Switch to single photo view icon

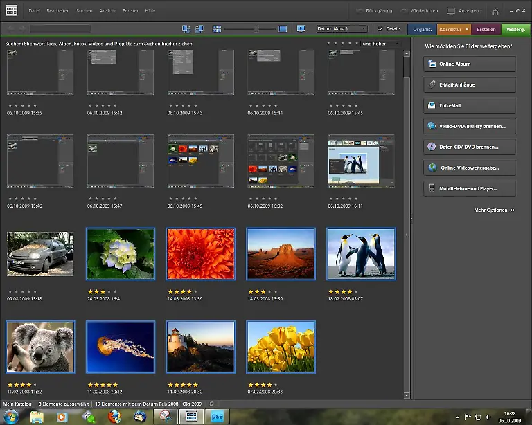(283, 28)
